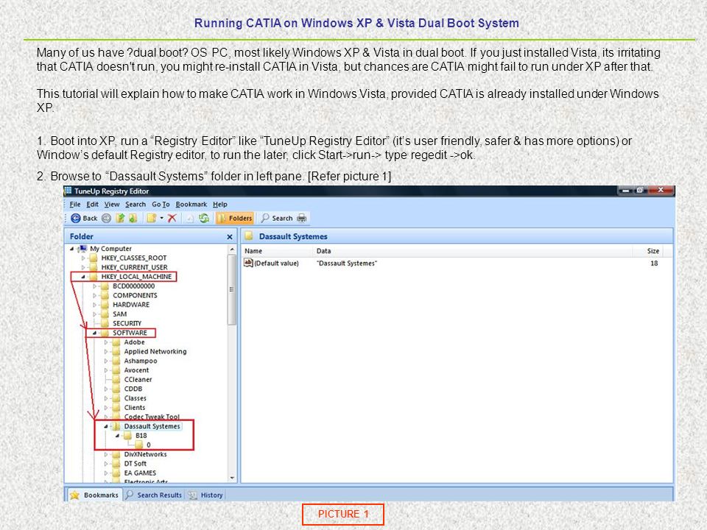The image size is (707, 530).
Task: Switch to the History tab
Action: [205, 495]
